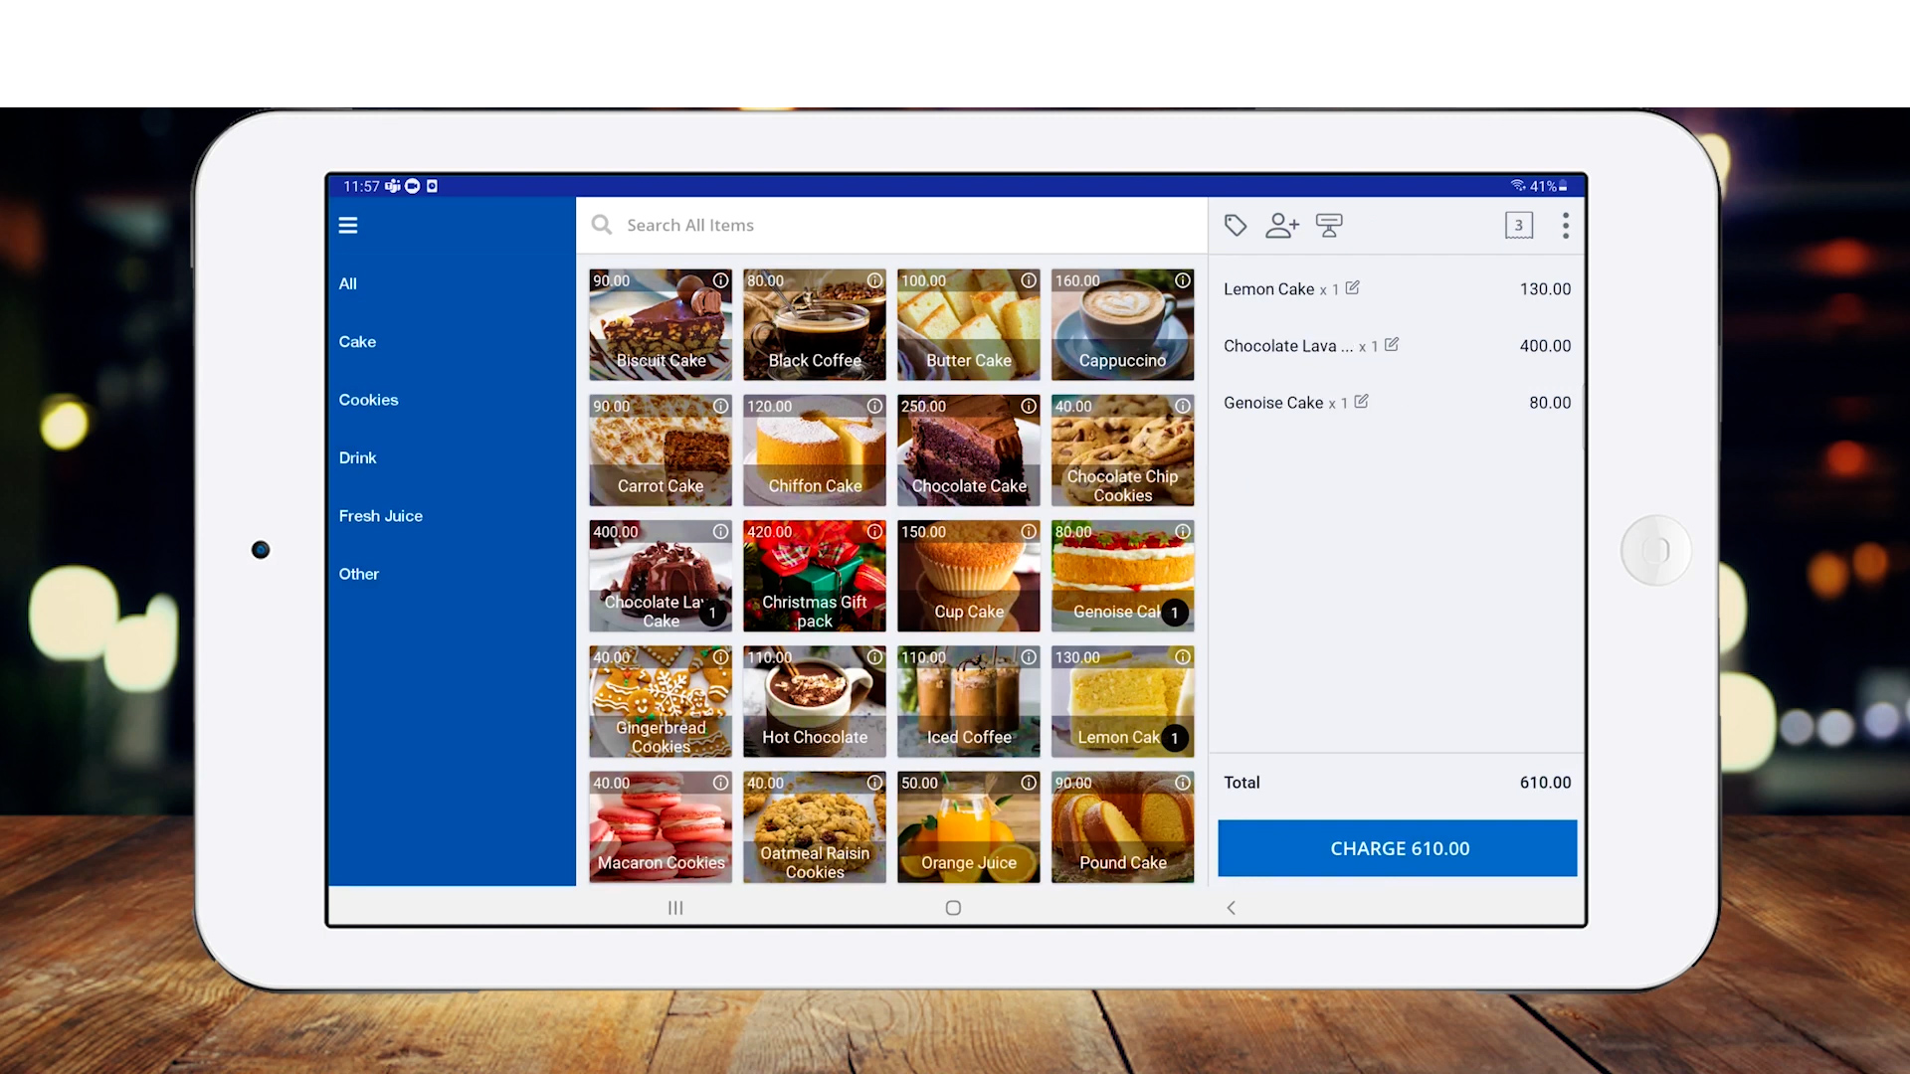This screenshot has width=1910, height=1074.
Task: Add Orange Juice to the order
Action: point(968,828)
